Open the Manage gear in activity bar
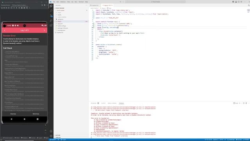250x141 pixels. 51,136
